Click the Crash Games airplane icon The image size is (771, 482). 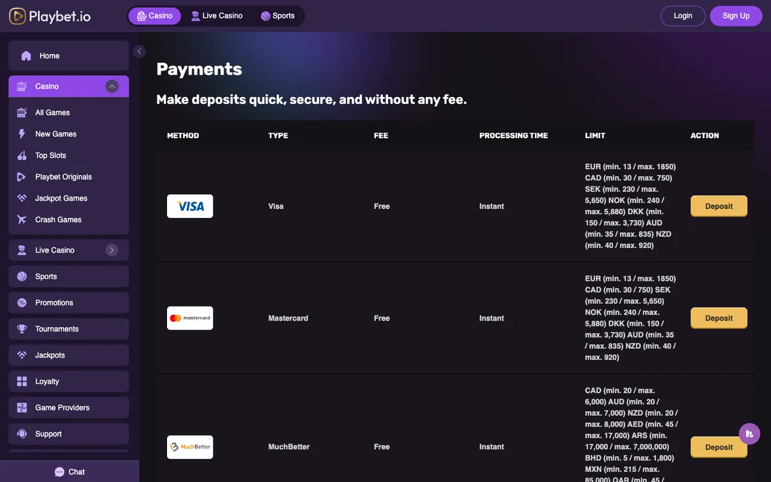tap(22, 220)
